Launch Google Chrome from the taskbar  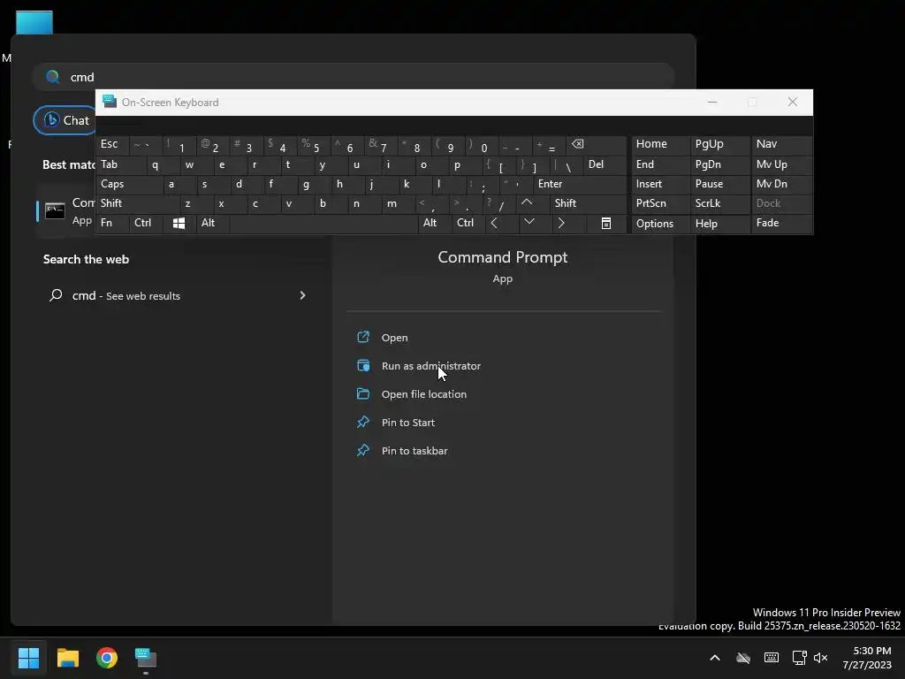(x=107, y=658)
